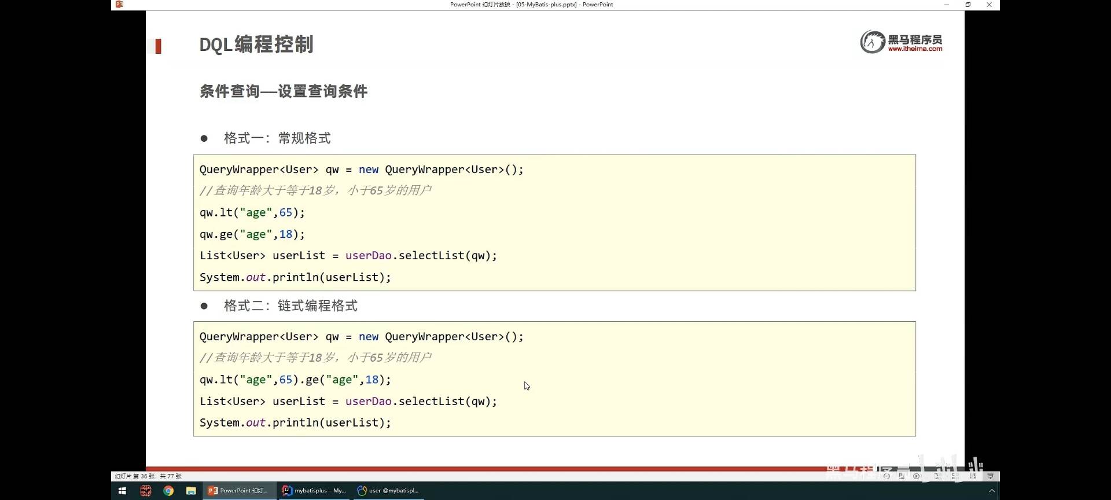Viewport: 1111px width, 500px height.
Task: Open the red patterned app in taskbar
Action: click(x=146, y=491)
